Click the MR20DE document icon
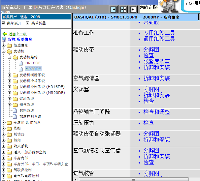The height and width of the screenshot is (181, 200). 21,69
